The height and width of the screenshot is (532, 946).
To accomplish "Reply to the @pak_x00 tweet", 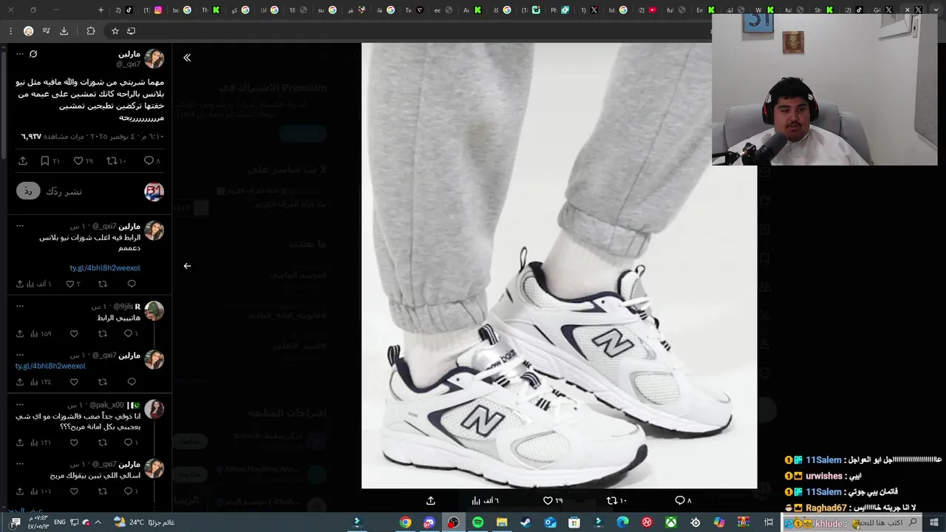I will (131, 443).
